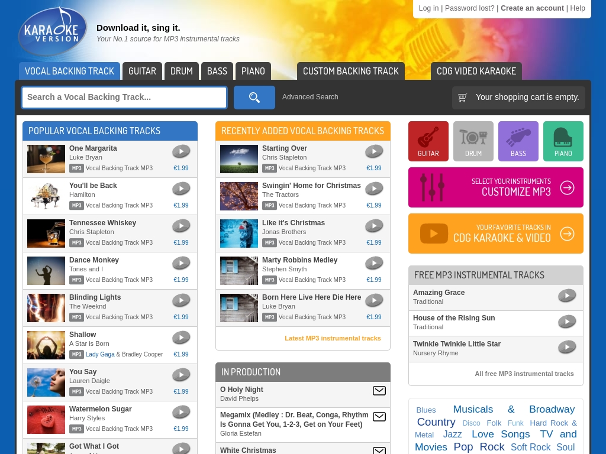Open the Tennessee Whiskey song title
The image size is (606, 454).
pyautogui.click(x=102, y=223)
